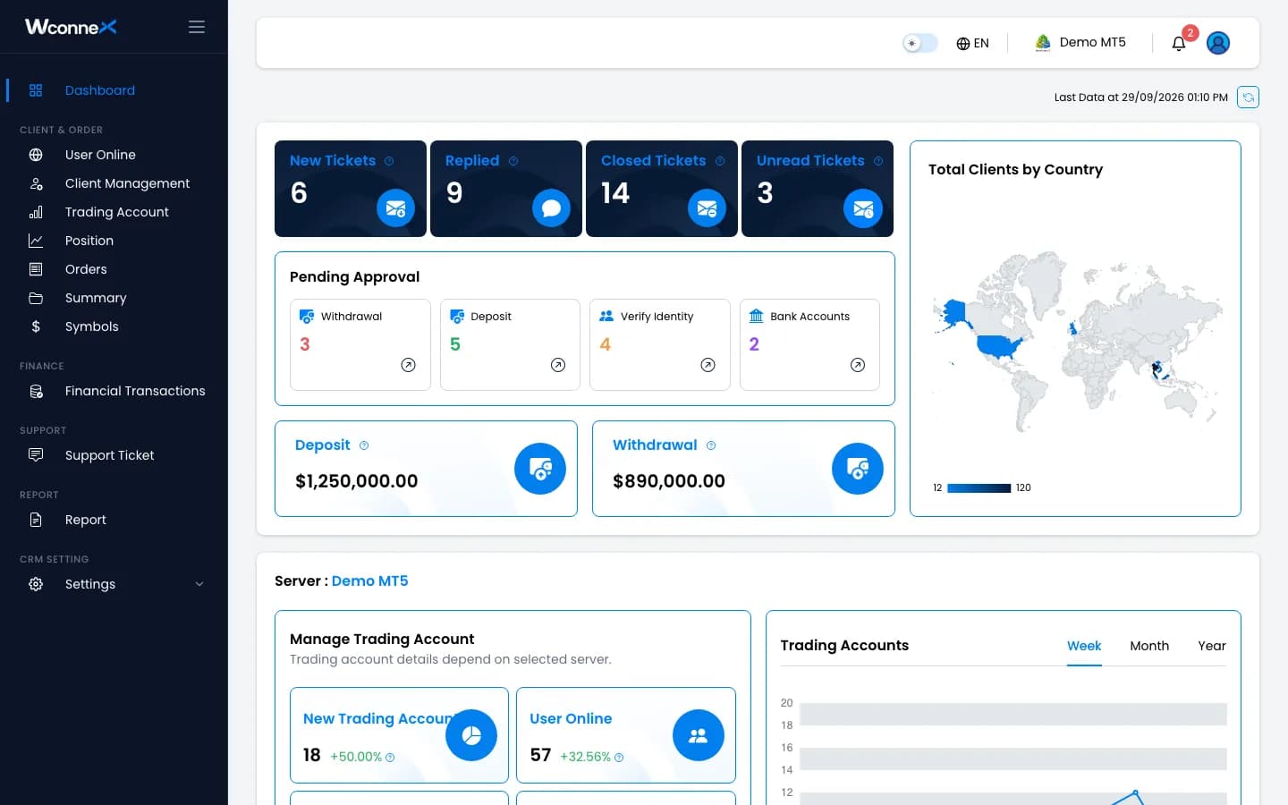Click the Demo MT5 server link
The image size is (1288, 805).
pyautogui.click(x=369, y=580)
